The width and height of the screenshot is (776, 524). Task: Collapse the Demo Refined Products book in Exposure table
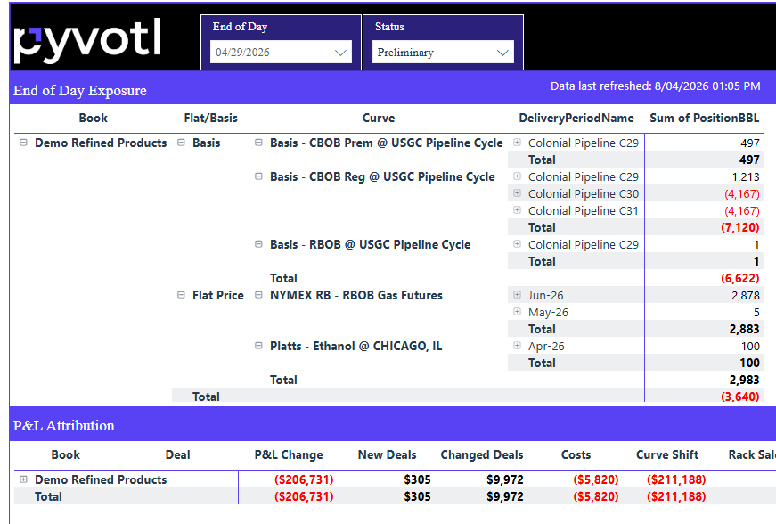(23, 143)
